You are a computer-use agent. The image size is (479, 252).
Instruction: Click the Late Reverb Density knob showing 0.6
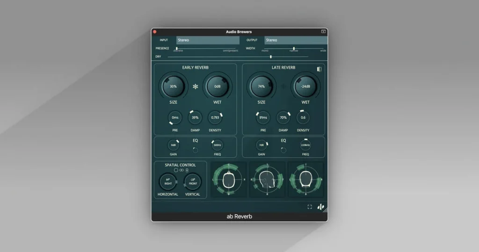[303, 118]
